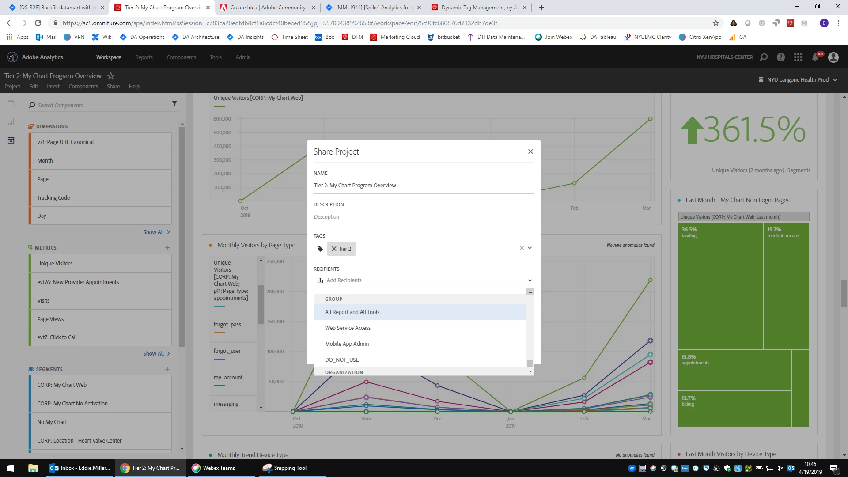Click the search magnifier in top bar

pos(764,57)
